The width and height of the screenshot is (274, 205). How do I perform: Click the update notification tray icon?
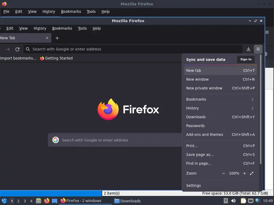pos(258,200)
